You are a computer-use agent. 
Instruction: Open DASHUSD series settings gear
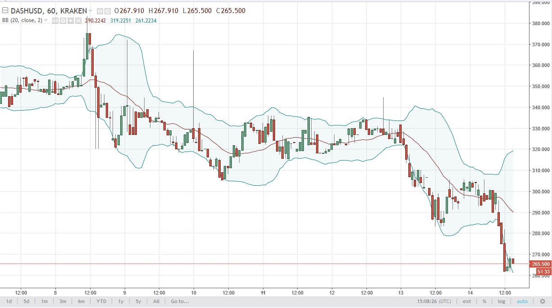(107, 11)
